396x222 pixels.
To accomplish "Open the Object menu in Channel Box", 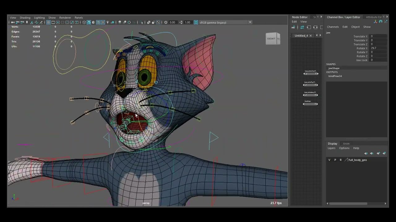I will 355,27.
